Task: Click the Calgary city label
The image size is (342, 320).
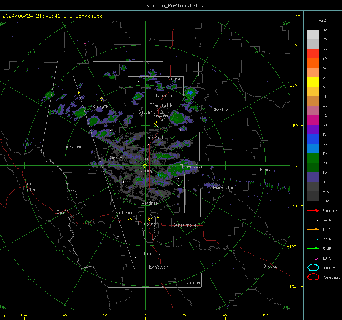Action: (x=148, y=224)
